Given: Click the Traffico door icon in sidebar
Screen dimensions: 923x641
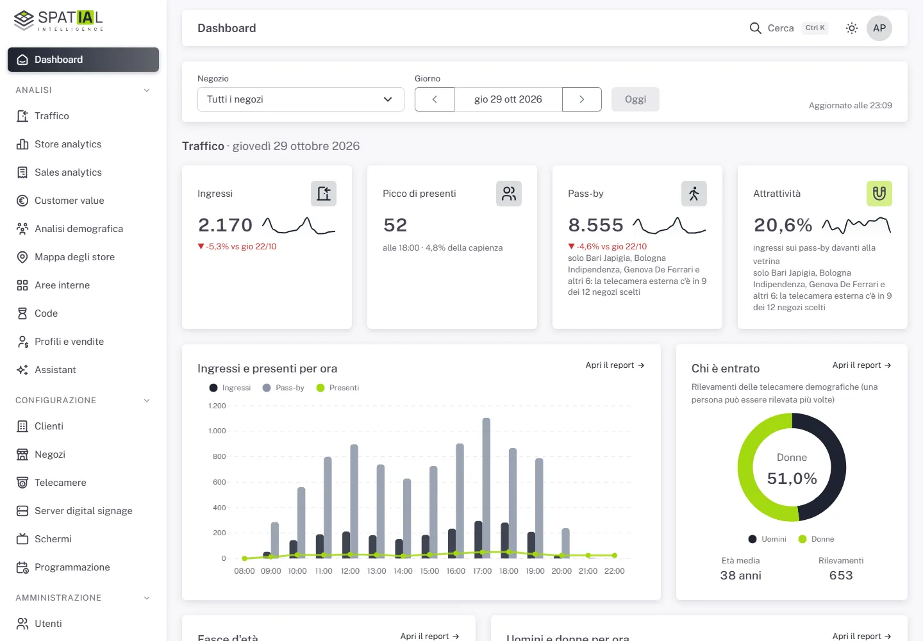Looking at the screenshot, I should point(22,116).
